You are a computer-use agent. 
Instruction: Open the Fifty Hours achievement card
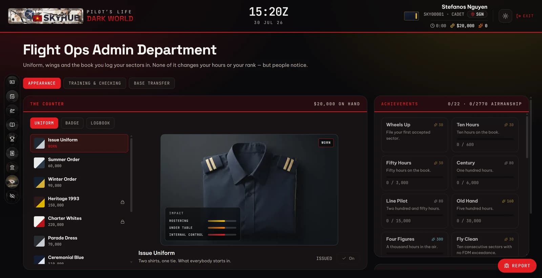[x=415, y=173]
